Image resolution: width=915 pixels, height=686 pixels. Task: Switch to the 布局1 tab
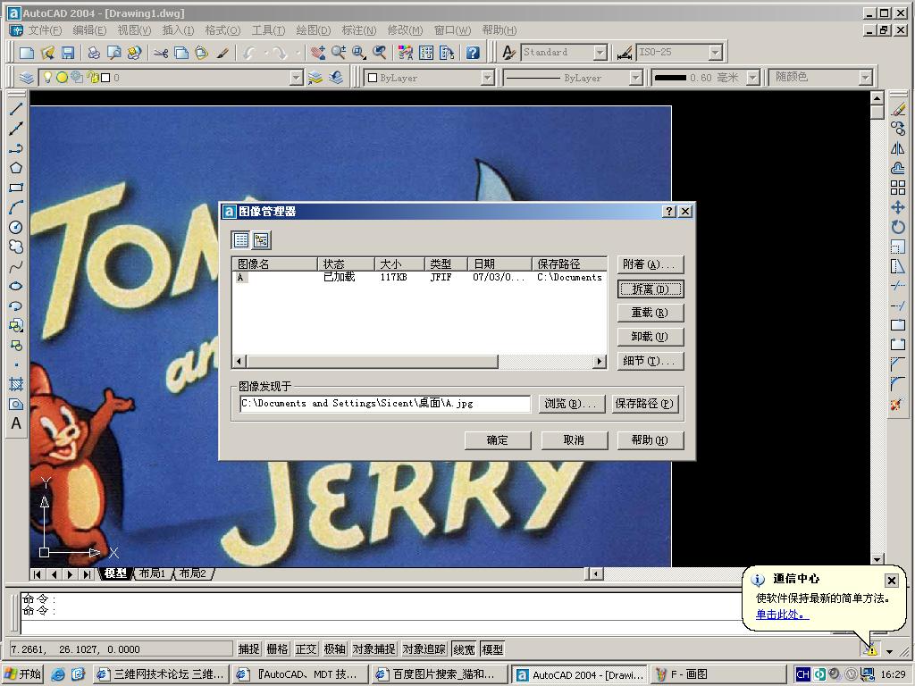[152, 574]
